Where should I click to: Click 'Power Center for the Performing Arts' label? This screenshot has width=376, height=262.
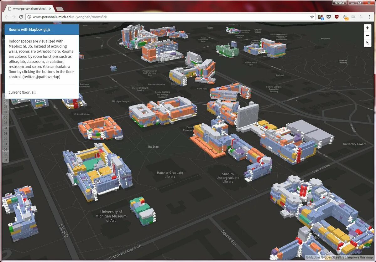[150, 73]
